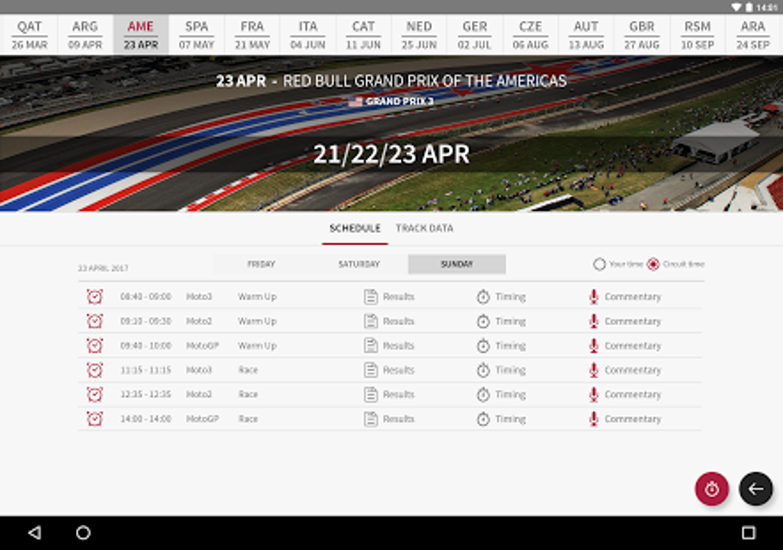The image size is (783, 550).
Task: Select the CZE 06 AUG race
Action: click(530, 35)
